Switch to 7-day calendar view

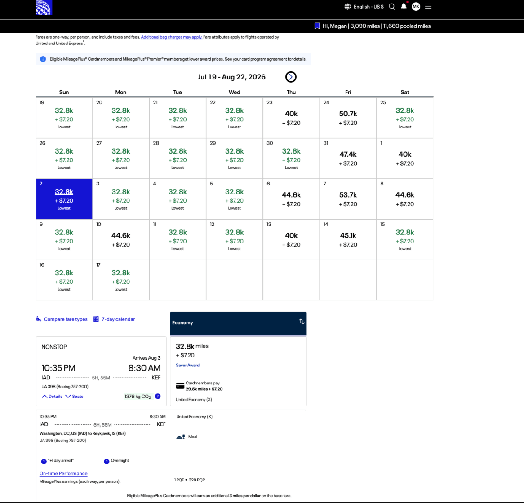point(118,319)
